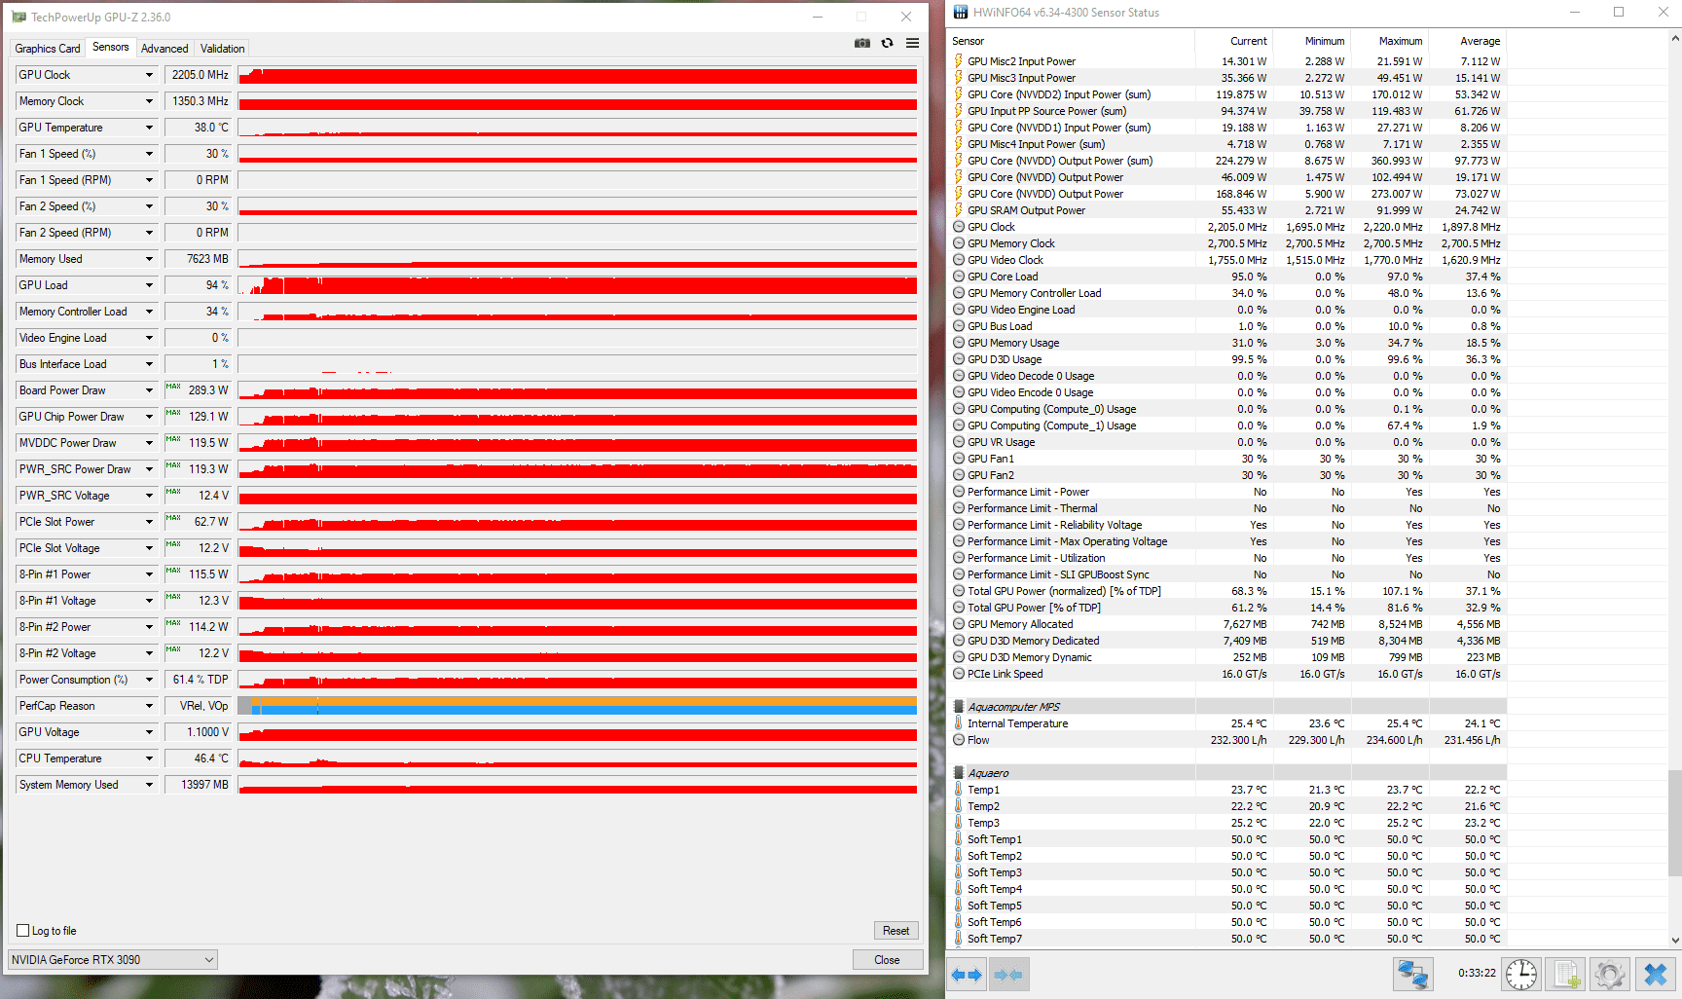Click the circle icon beside GPU Clock in HWiNFO

(x=959, y=227)
